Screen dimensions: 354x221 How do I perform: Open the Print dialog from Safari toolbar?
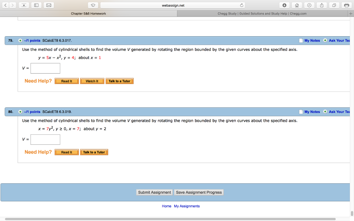pyautogui.click(x=347, y=5)
